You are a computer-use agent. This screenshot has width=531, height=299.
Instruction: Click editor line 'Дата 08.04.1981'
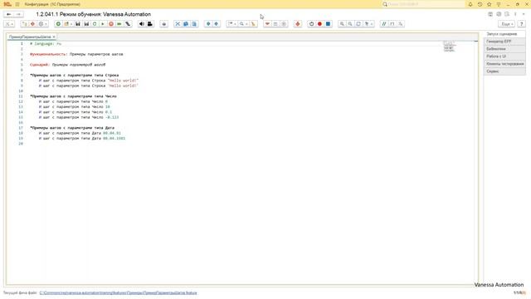coord(82,139)
